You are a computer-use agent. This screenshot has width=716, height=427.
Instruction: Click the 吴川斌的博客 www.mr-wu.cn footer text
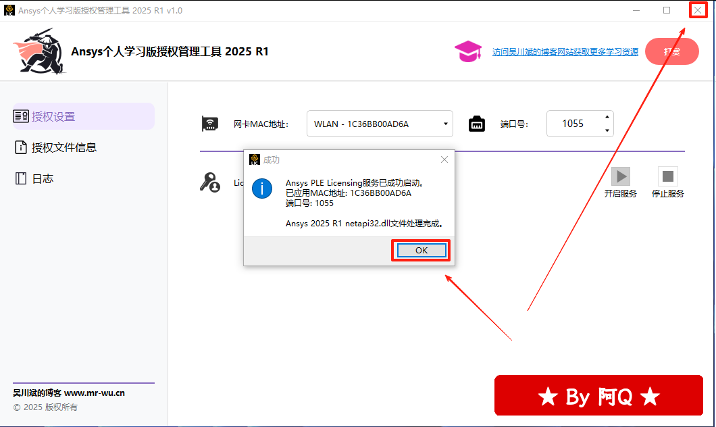(68, 393)
